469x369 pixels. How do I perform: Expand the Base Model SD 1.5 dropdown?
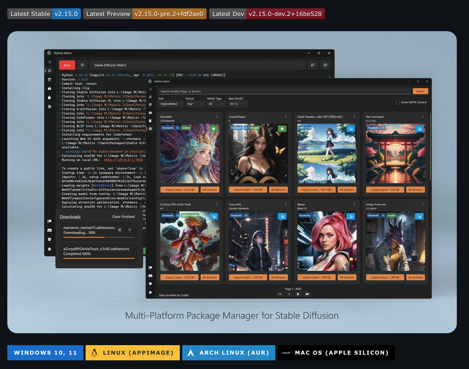click(x=238, y=104)
